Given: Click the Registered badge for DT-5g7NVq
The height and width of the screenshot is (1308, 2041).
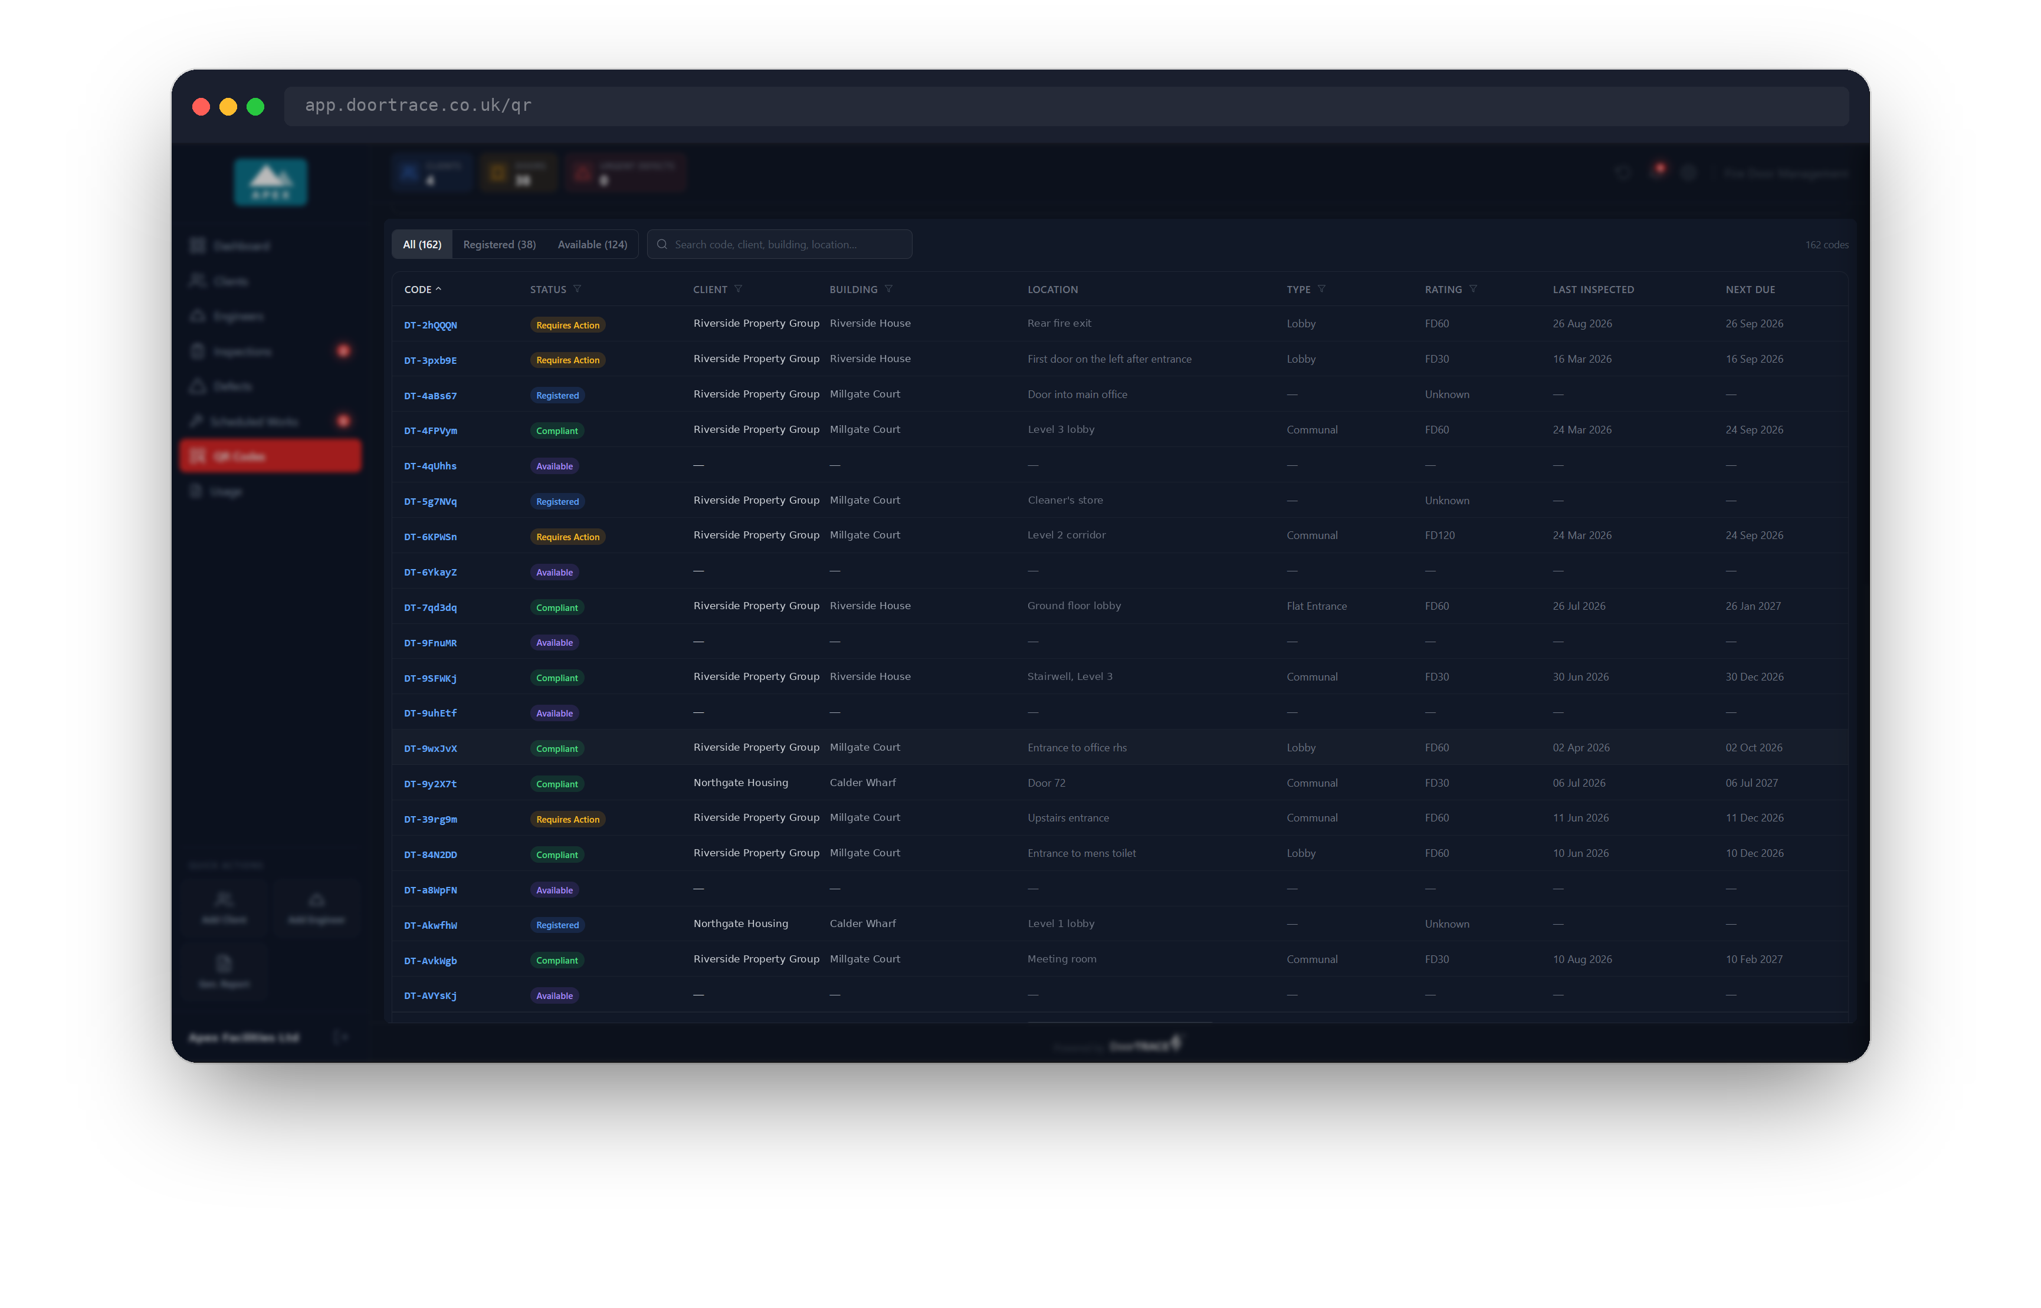Looking at the screenshot, I should click(557, 501).
